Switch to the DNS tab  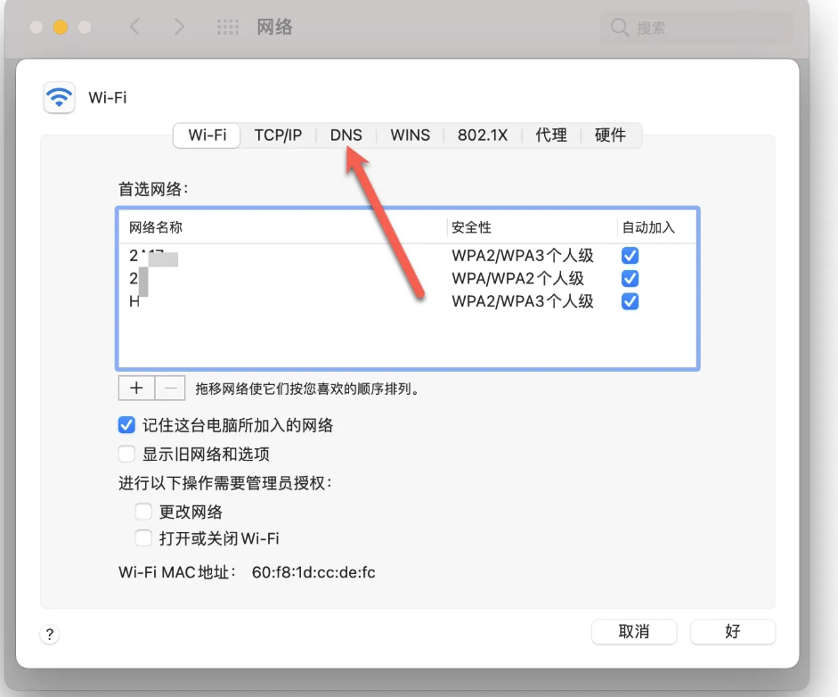(346, 135)
